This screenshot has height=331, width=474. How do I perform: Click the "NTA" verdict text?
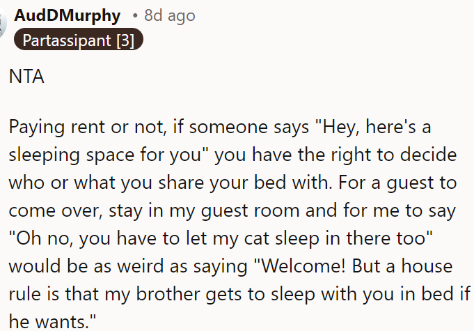tap(26, 77)
